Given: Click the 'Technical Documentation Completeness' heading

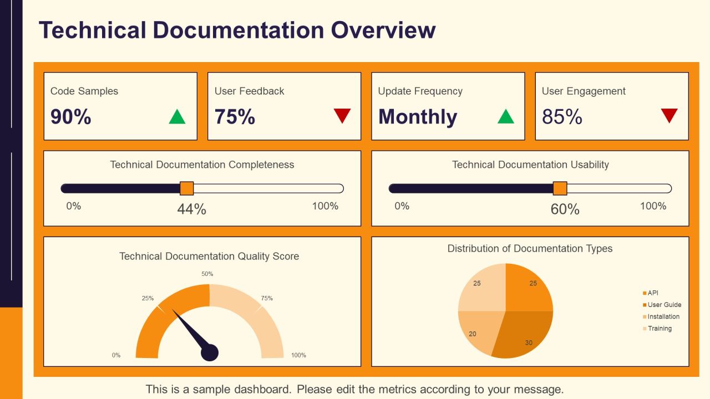Looking at the screenshot, I should click(202, 165).
